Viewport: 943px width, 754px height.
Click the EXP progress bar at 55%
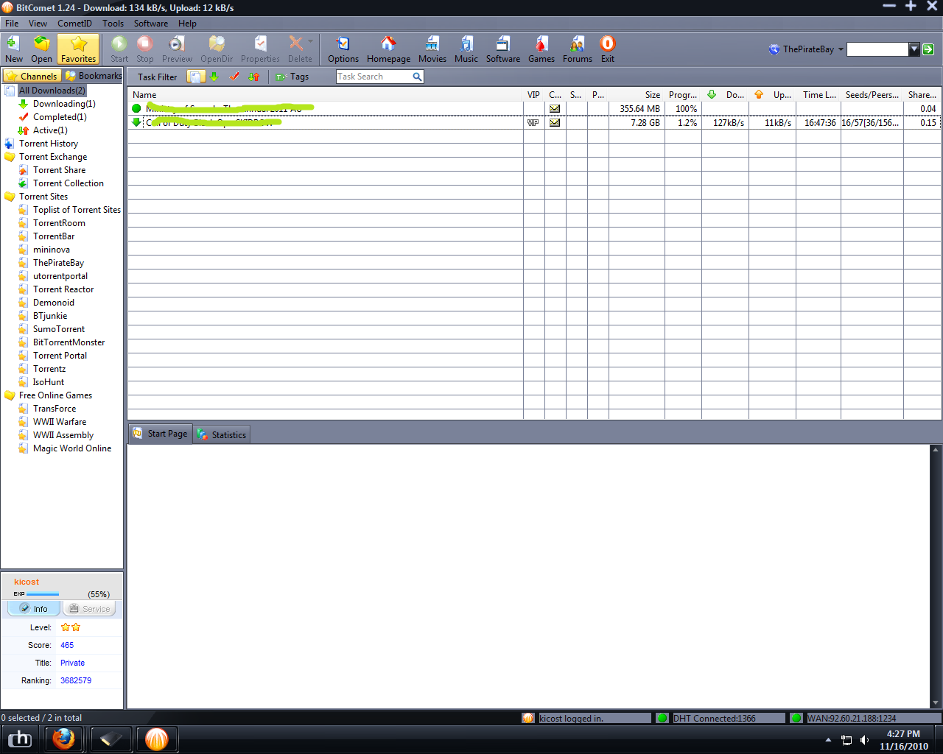tap(43, 593)
